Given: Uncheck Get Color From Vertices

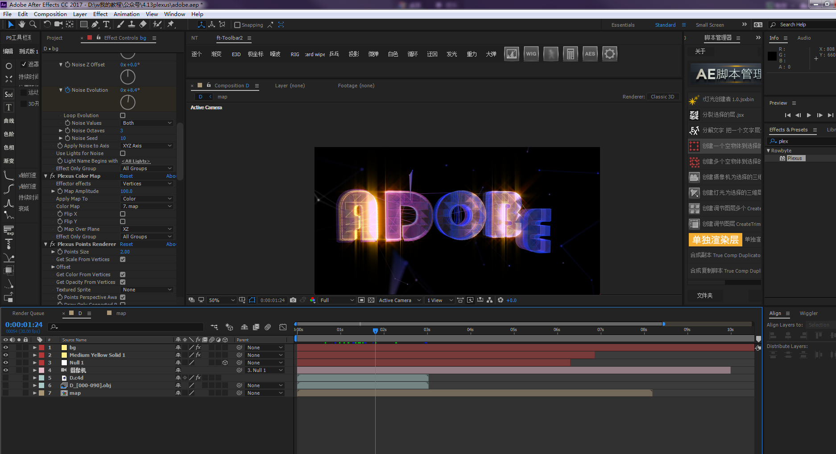Looking at the screenshot, I should (x=123, y=274).
